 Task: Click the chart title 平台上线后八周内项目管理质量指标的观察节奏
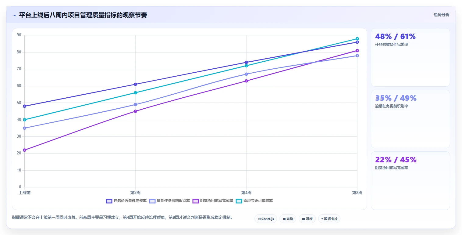(x=83, y=15)
